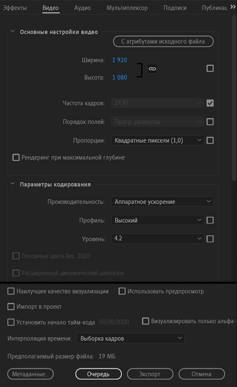
Task: Collapse Параметры кодирования section
Action: click(12, 184)
